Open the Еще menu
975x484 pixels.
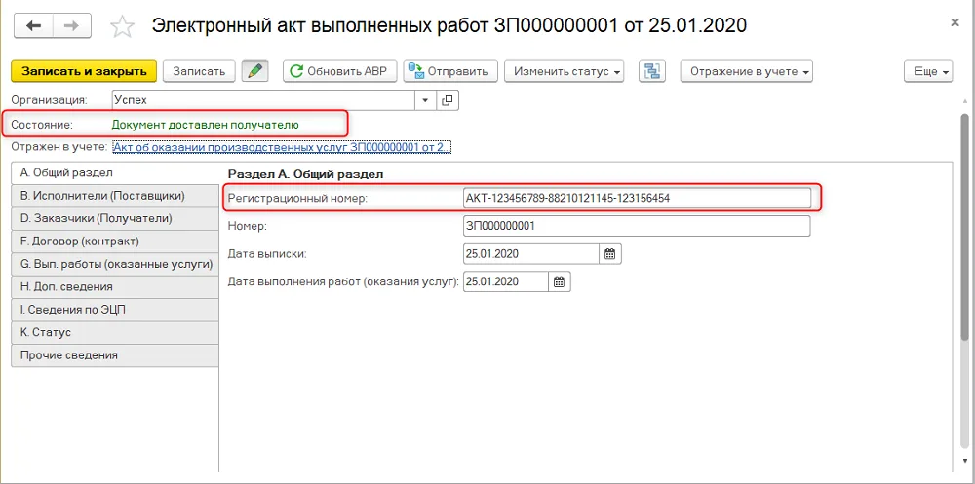pos(928,71)
